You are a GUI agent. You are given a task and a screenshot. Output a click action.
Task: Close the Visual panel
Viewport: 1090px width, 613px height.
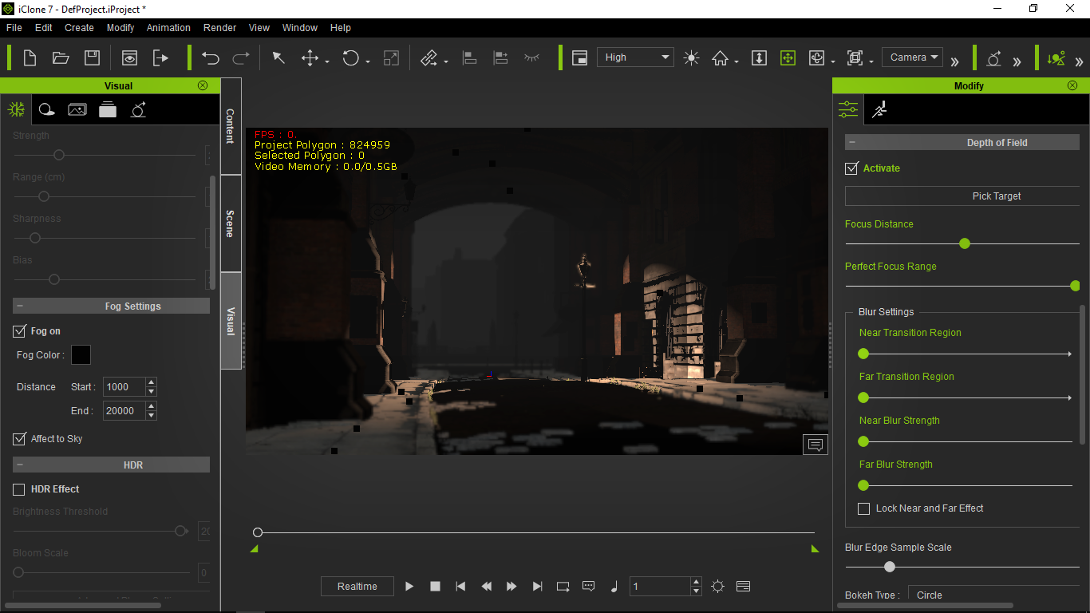[x=203, y=85]
